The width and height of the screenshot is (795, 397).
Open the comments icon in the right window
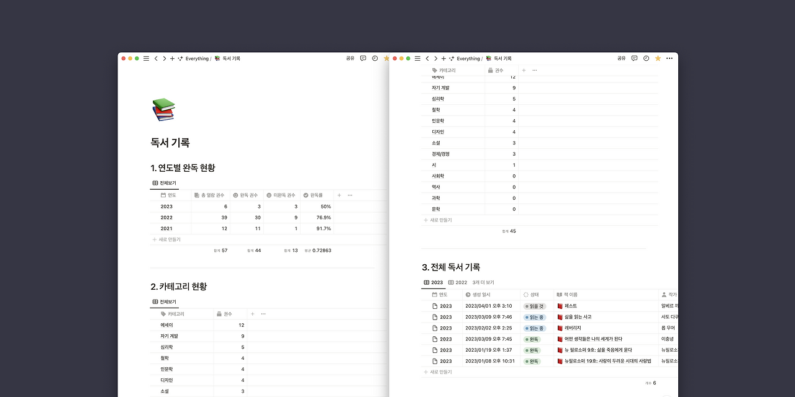(634, 58)
